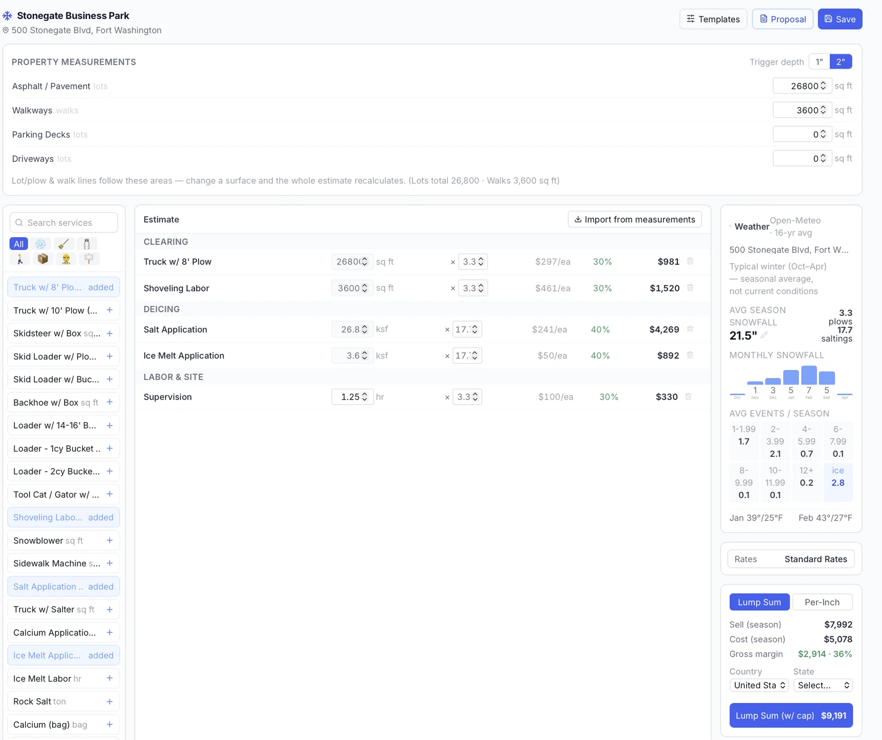Add Skid Loader w/ Bucket service
Viewport: 882px width, 740px height.
109,380
